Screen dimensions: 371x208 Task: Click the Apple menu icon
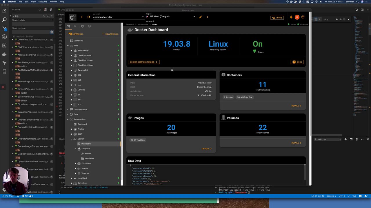(4, 2)
